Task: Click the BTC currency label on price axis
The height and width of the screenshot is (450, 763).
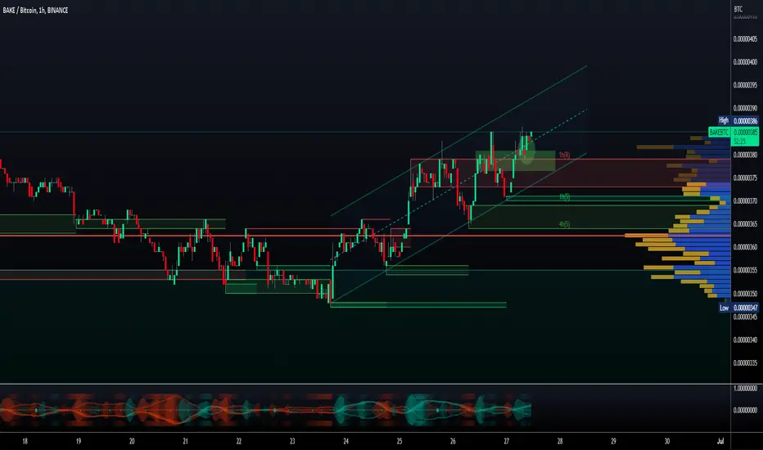Action: (738, 9)
